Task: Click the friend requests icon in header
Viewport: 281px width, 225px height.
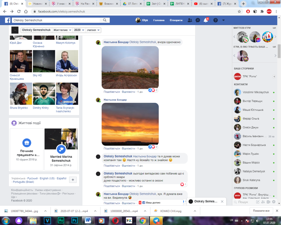Action: point(190,20)
